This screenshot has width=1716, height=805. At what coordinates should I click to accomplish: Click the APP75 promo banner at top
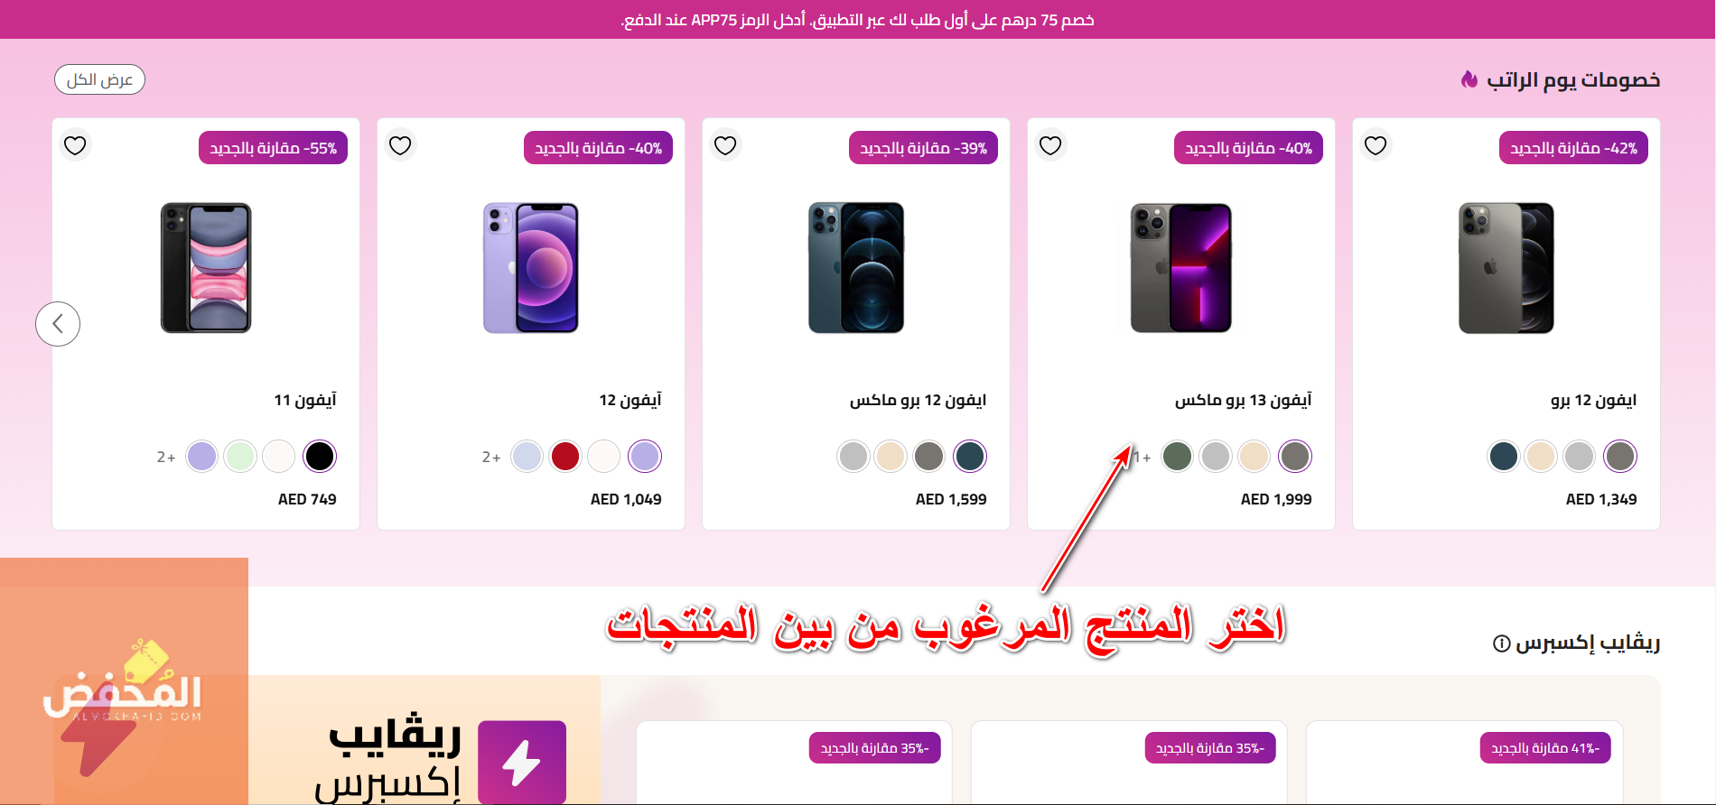click(857, 20)
